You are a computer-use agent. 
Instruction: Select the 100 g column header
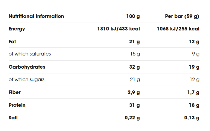133,16
